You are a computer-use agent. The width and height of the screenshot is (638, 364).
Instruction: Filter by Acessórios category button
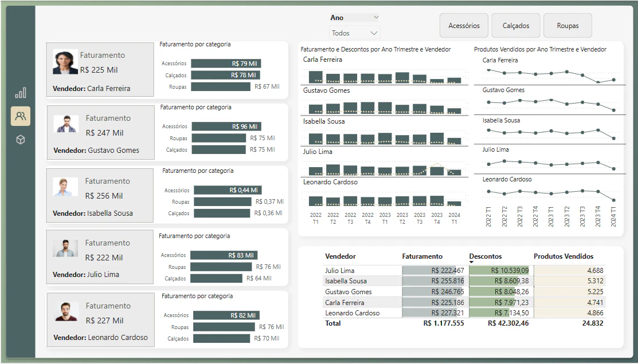click(464, 26)
